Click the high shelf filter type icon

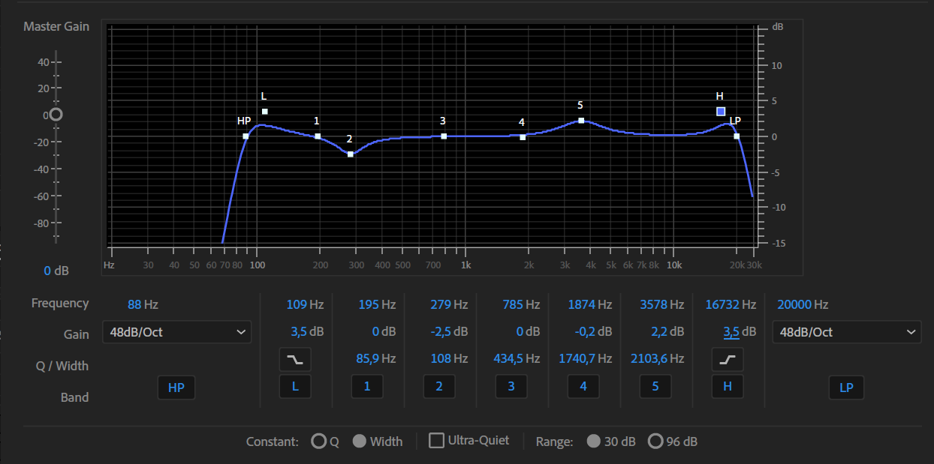click(x=728, y=360)
